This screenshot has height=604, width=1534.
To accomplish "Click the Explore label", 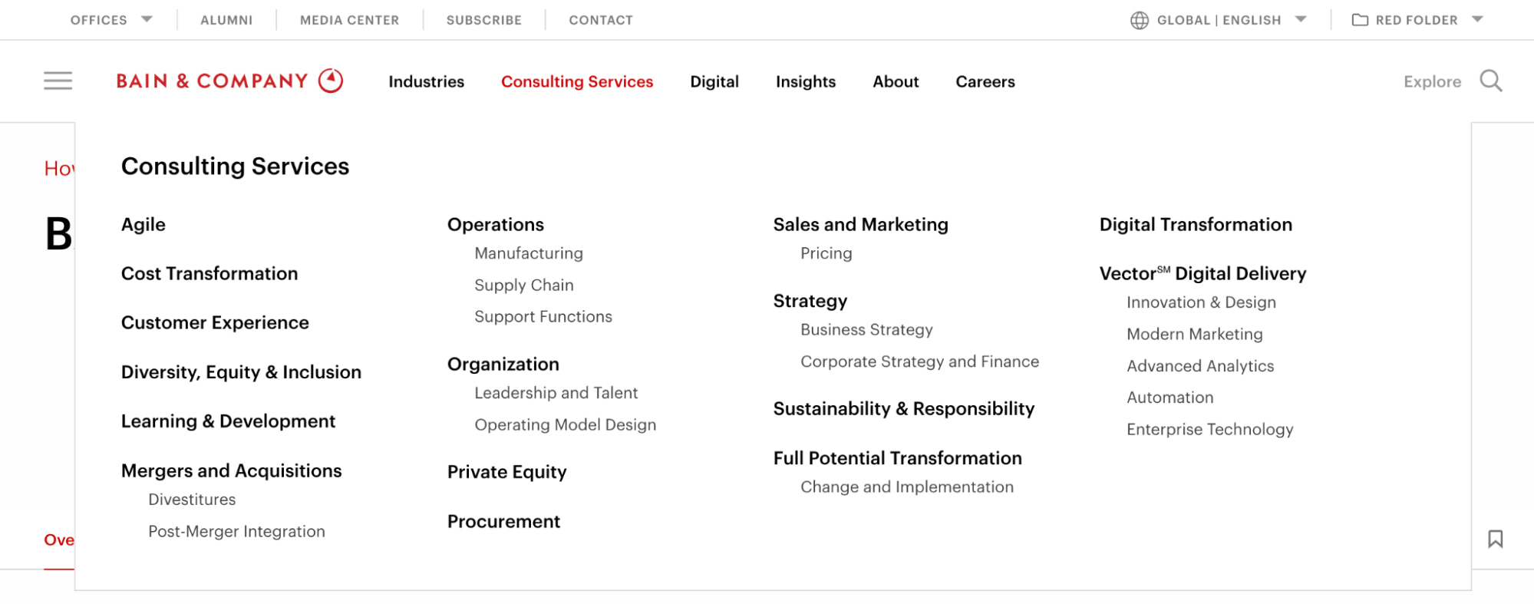I will pyautogui.click(x=1431, y=81).
